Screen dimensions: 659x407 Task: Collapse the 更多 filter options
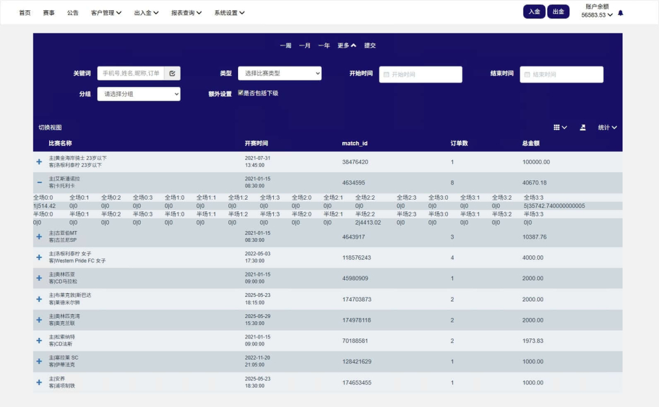pyautogui.click(x=347, y=45)
